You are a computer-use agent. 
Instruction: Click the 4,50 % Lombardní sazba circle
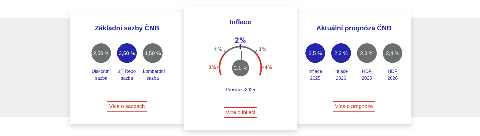pyautogui.click(x=153, y=53)
